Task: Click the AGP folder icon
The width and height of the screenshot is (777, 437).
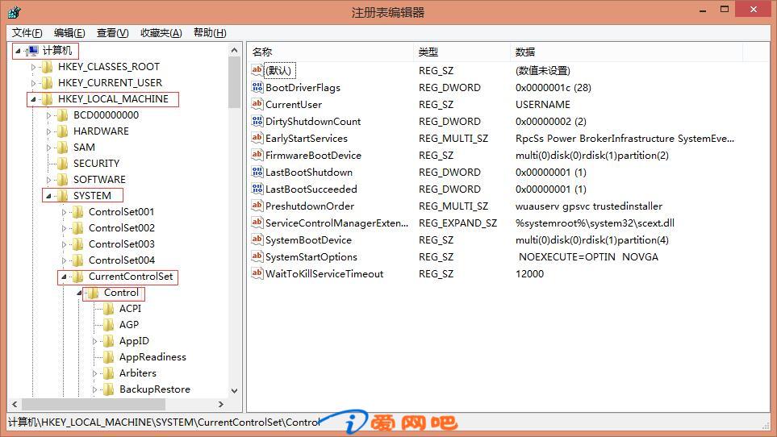Action: tap(109, 325)
